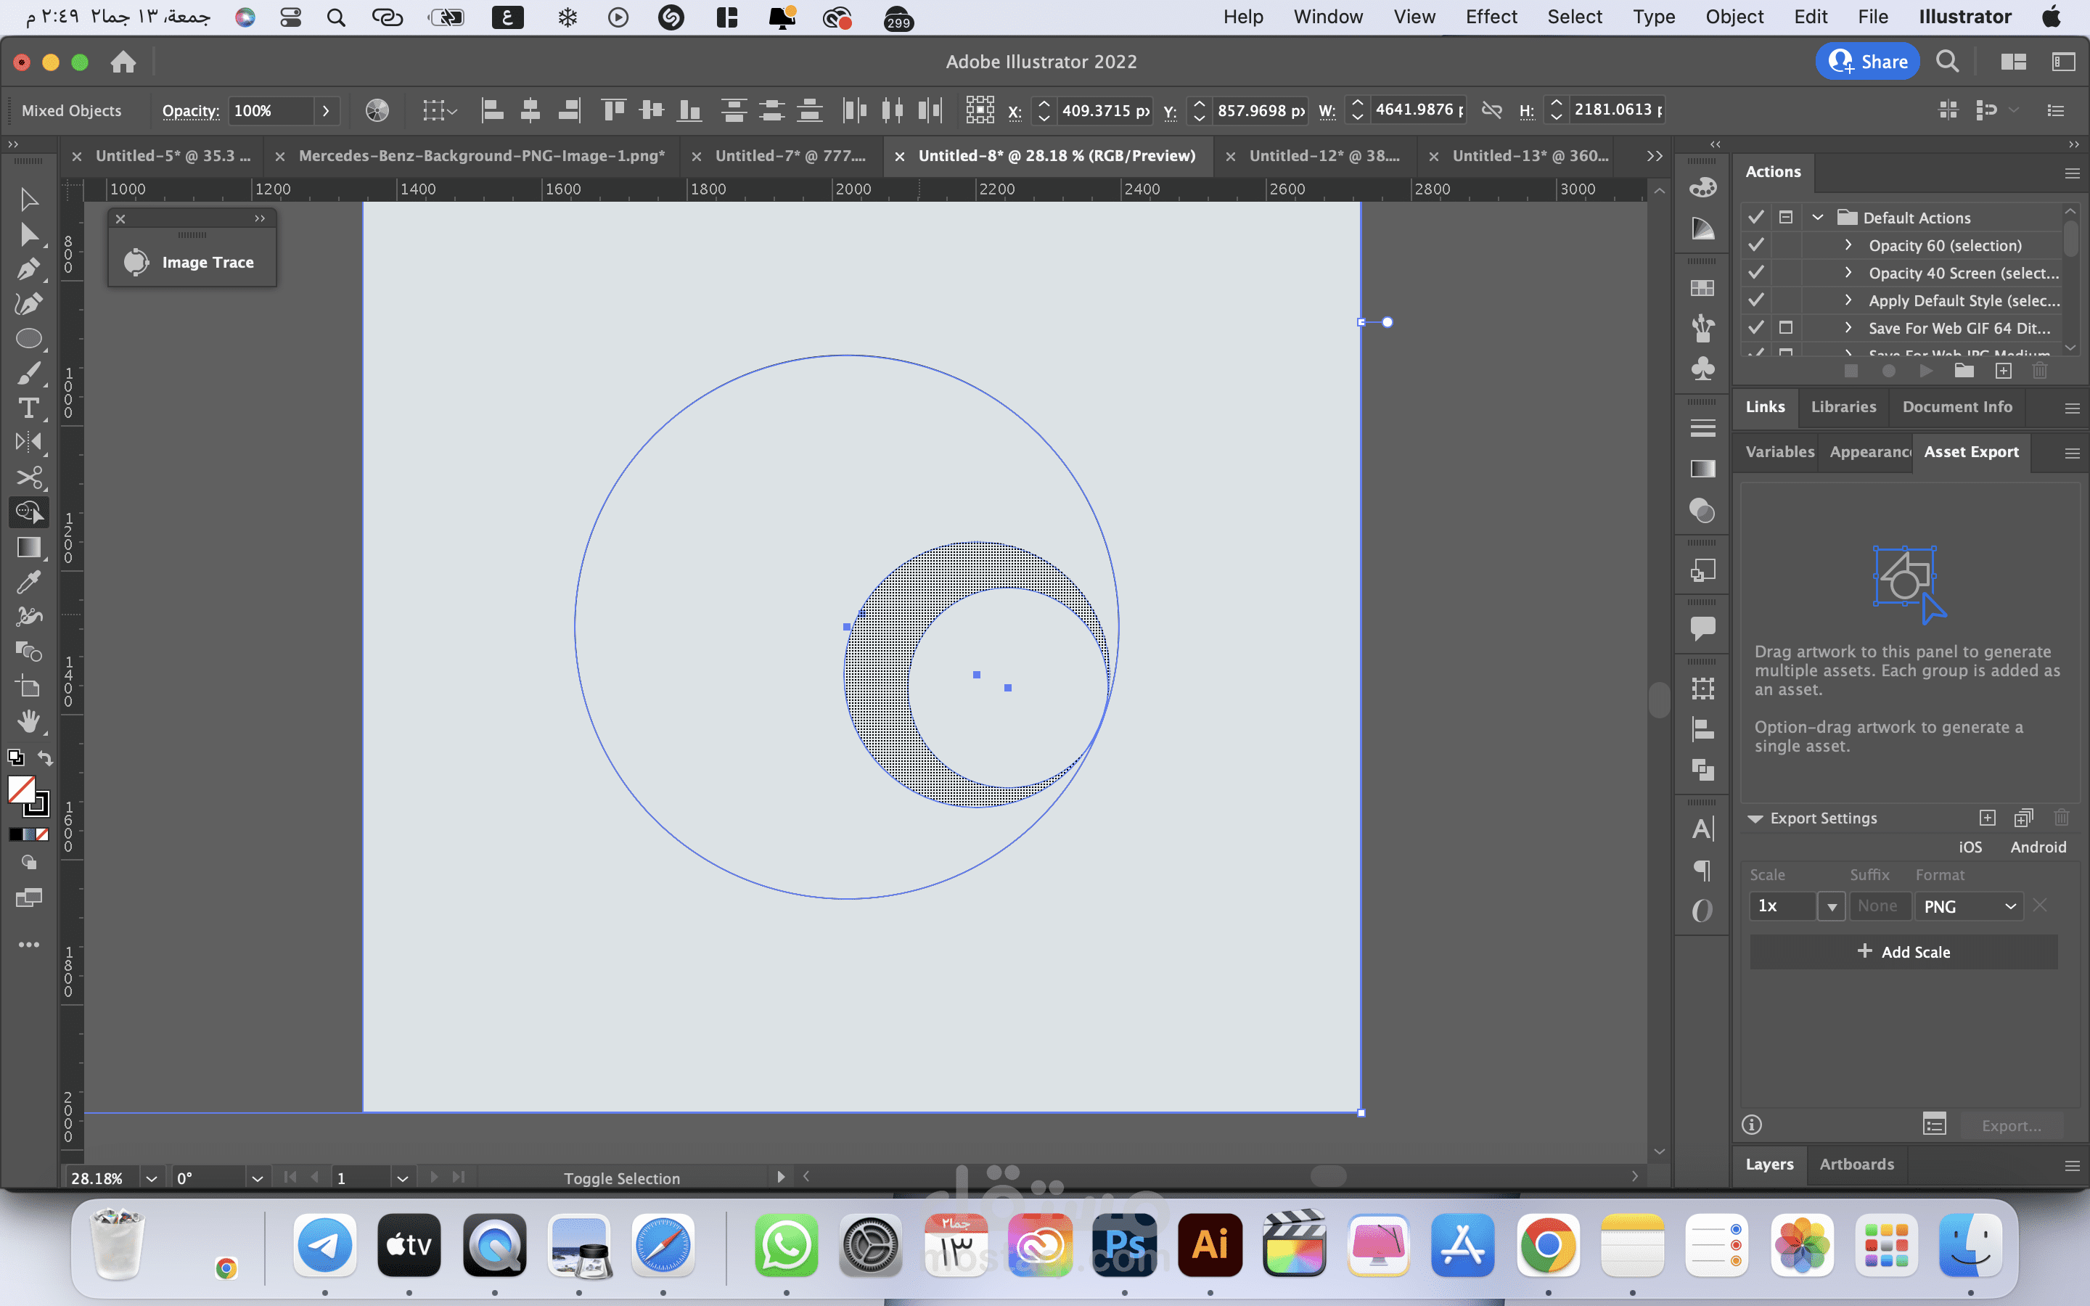Click the Home icon in title bar
This screenshot has height=1306, width=2090.
pyautogui.click(x=123, y=62)
